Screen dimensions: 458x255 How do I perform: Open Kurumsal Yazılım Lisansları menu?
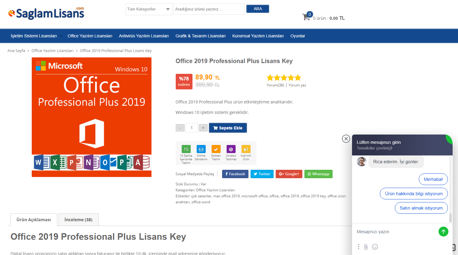(258, 36)
